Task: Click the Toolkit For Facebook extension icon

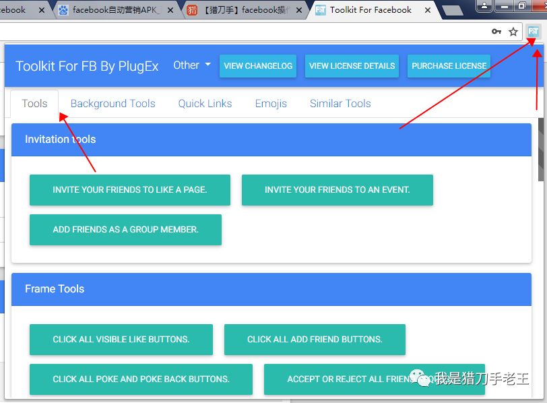Action: click(x=533, y=32)
